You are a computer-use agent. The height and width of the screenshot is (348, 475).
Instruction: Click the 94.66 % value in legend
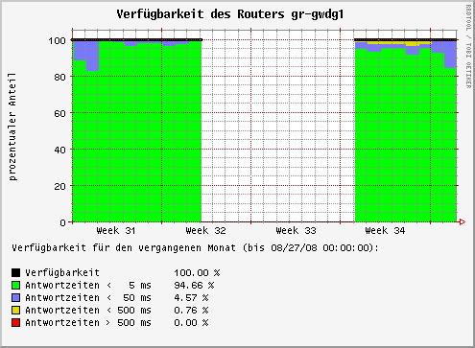[194, 285]
